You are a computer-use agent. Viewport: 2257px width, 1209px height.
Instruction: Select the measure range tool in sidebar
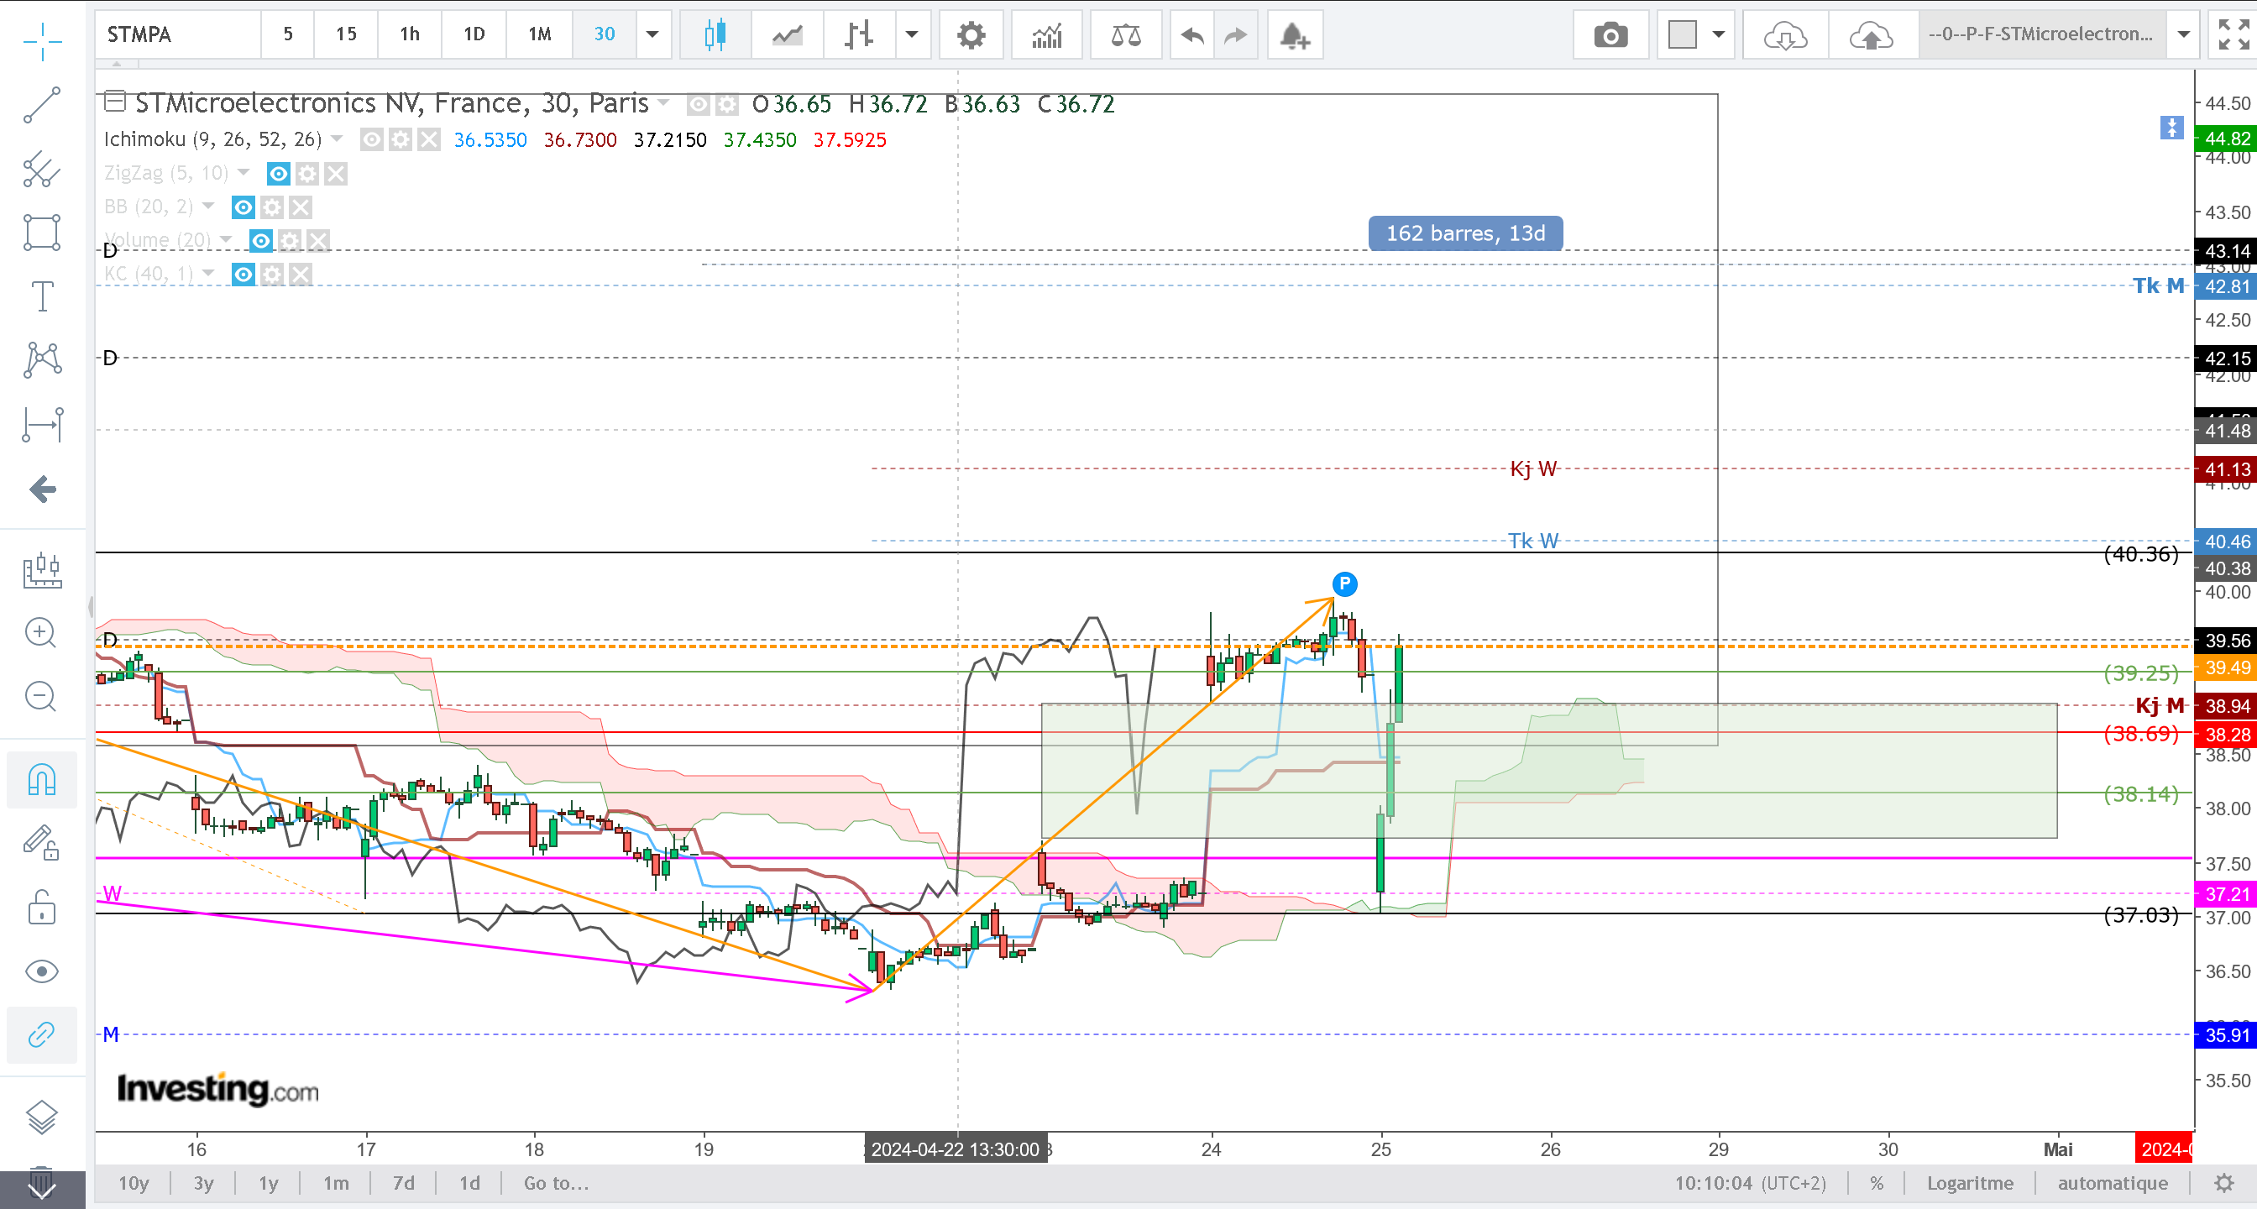(x=42, y=424)
